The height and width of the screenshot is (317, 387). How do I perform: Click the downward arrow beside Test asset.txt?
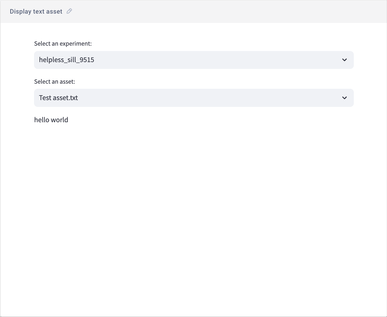coord(344,98)
